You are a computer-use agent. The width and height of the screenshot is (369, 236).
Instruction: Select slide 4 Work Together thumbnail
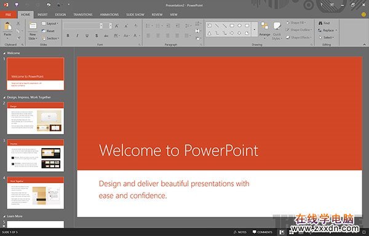35,193
